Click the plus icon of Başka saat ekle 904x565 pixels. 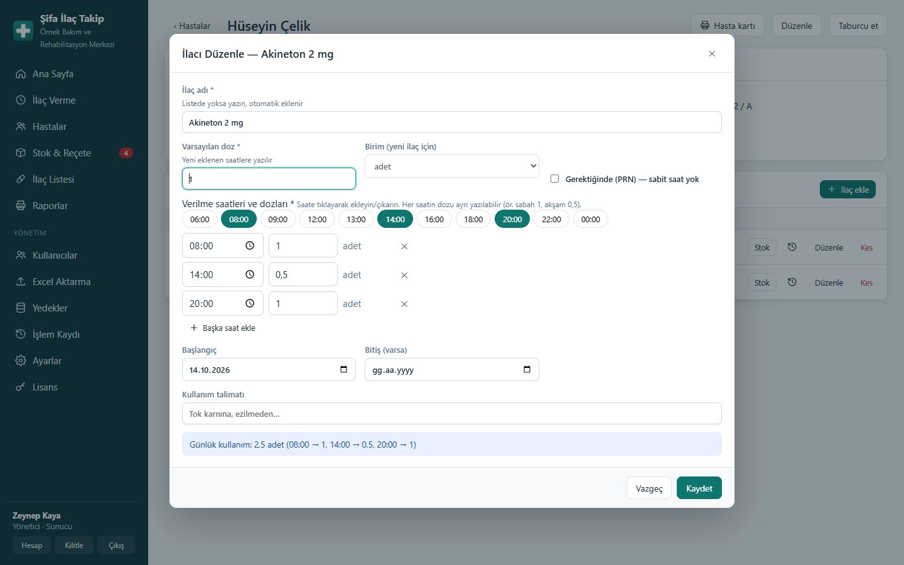click(x=194, y=328)
